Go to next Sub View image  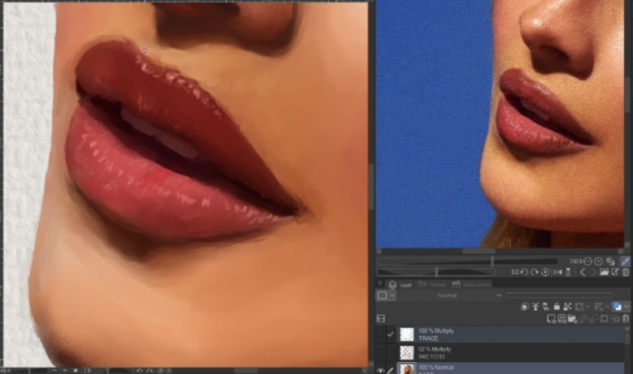click(x=593, y=272)
